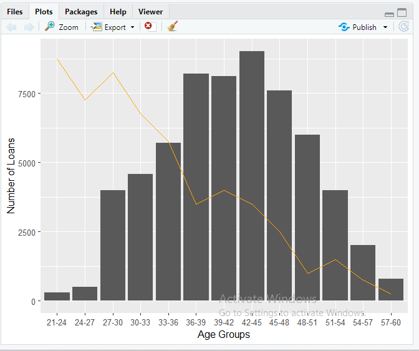Switch to the Files tab

coord(15,12)
